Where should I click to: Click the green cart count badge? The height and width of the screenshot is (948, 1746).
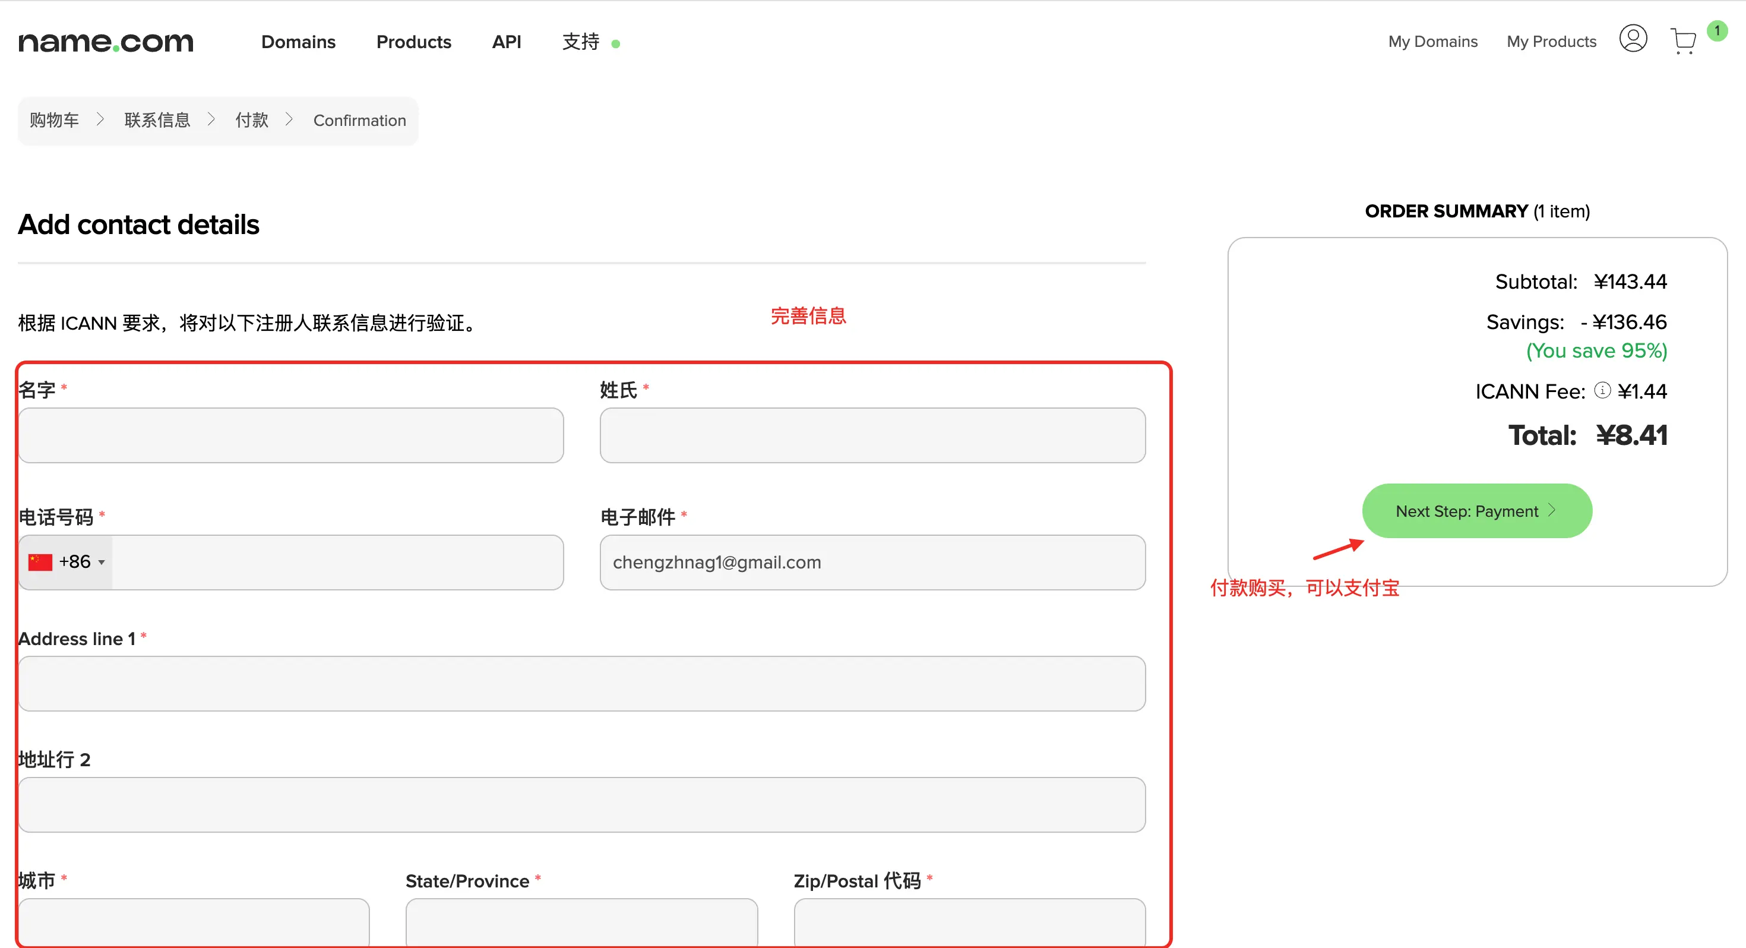[x=1717, y=30]
